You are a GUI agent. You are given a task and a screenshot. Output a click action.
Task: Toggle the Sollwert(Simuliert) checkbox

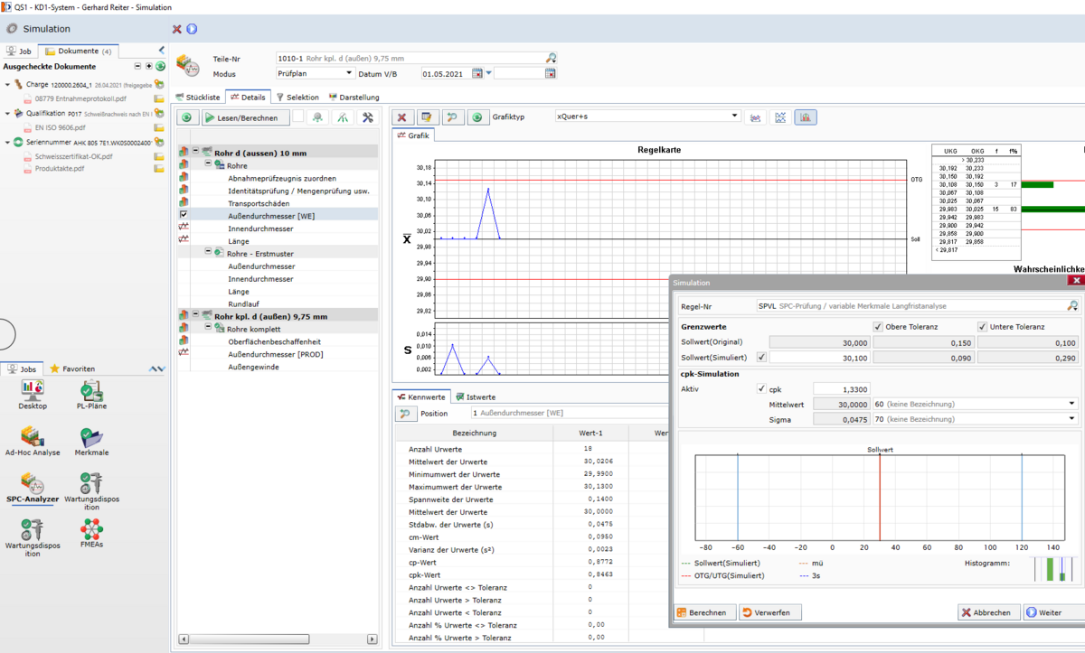(x=759, y=357)
